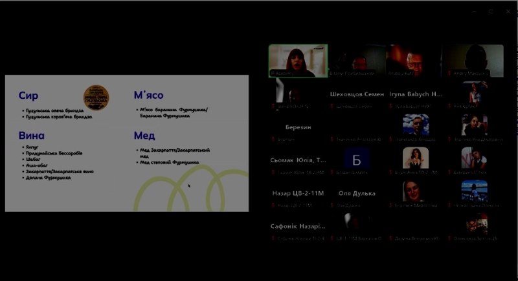518x281 pixels.
Task: Click the waterfront pier avatar photo
Action: [x=475, y=191]
